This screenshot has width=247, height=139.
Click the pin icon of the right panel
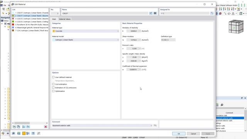(242, 98)
